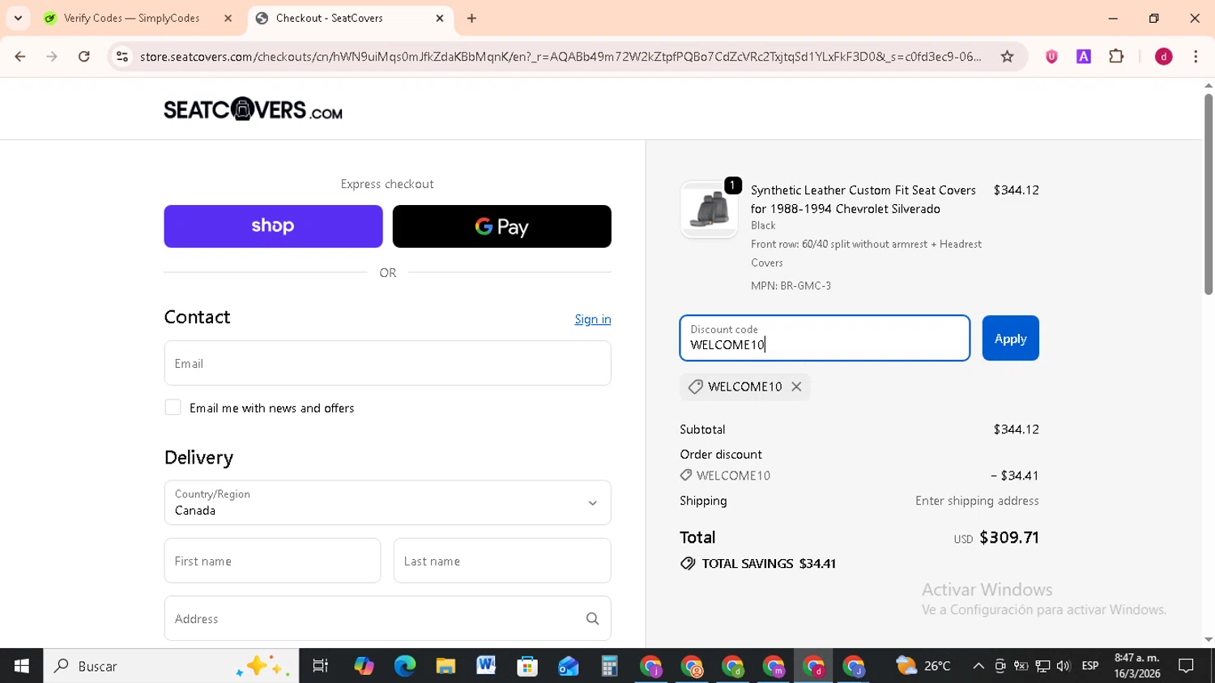
Task: Switch to Verify Codes — SimplyCodes tab
Action: point(131,18)
